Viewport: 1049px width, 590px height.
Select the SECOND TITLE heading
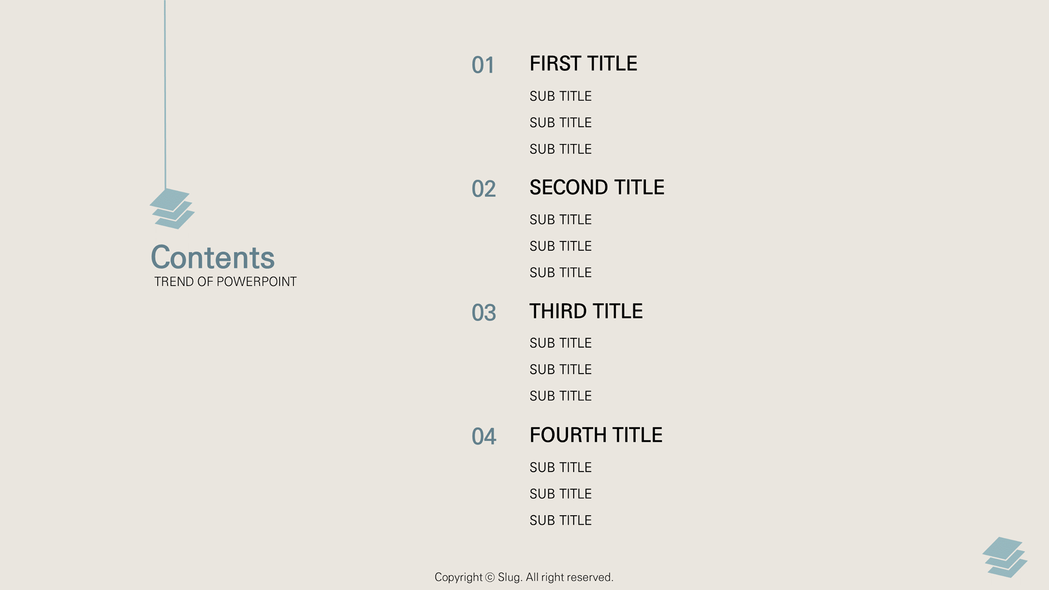pyautogui.click(x=597, y=187)
